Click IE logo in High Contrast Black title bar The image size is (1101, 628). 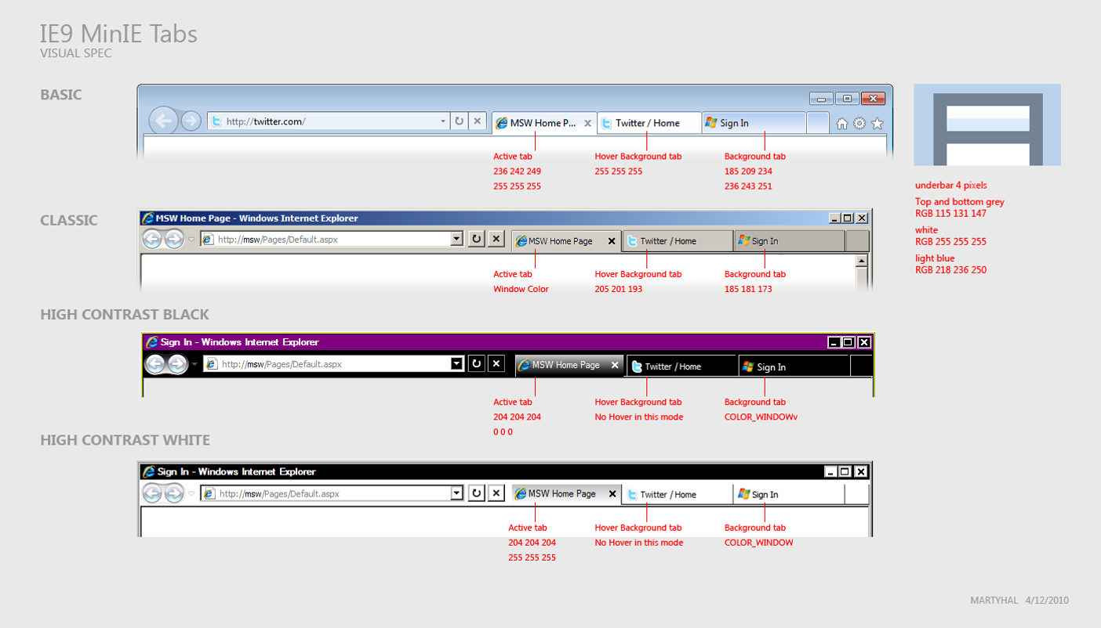coord(151,342)
